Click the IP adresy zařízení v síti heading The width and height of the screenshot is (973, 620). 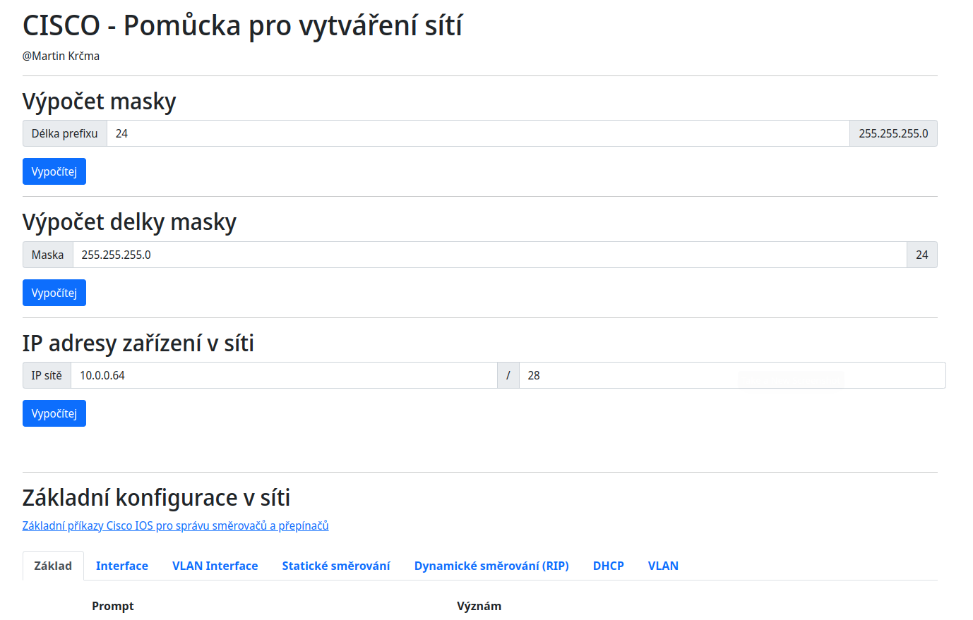coord(138,344)
